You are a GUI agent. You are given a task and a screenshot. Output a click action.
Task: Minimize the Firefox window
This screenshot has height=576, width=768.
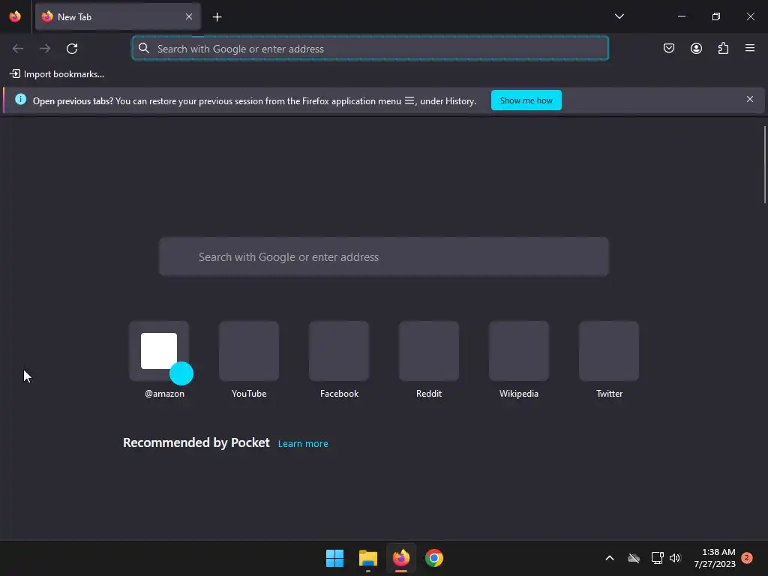click(682, 16)
